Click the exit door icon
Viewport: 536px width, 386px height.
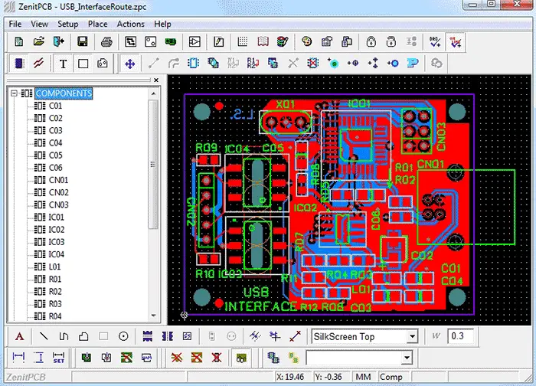pyautogui.click(x=59, y=41)
